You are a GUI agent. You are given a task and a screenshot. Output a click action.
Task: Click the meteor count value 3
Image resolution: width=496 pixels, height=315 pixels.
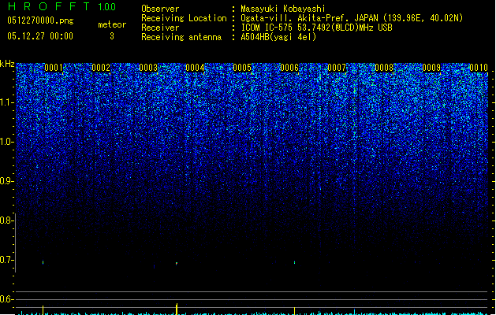pos(112,36)
